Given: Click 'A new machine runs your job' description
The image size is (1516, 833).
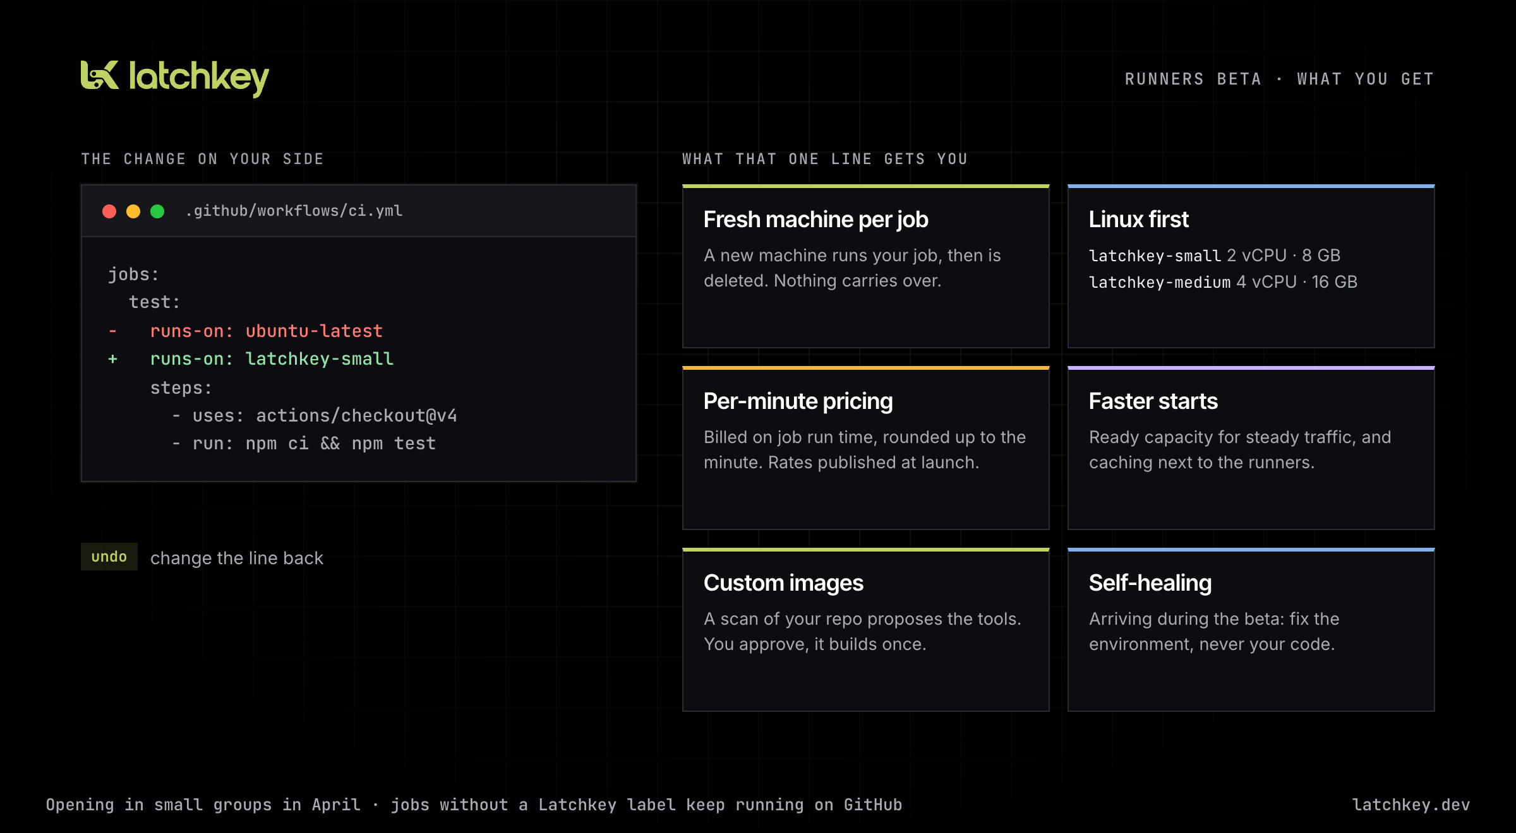Looking at the screenshot, I should click(x=852, y=268).
